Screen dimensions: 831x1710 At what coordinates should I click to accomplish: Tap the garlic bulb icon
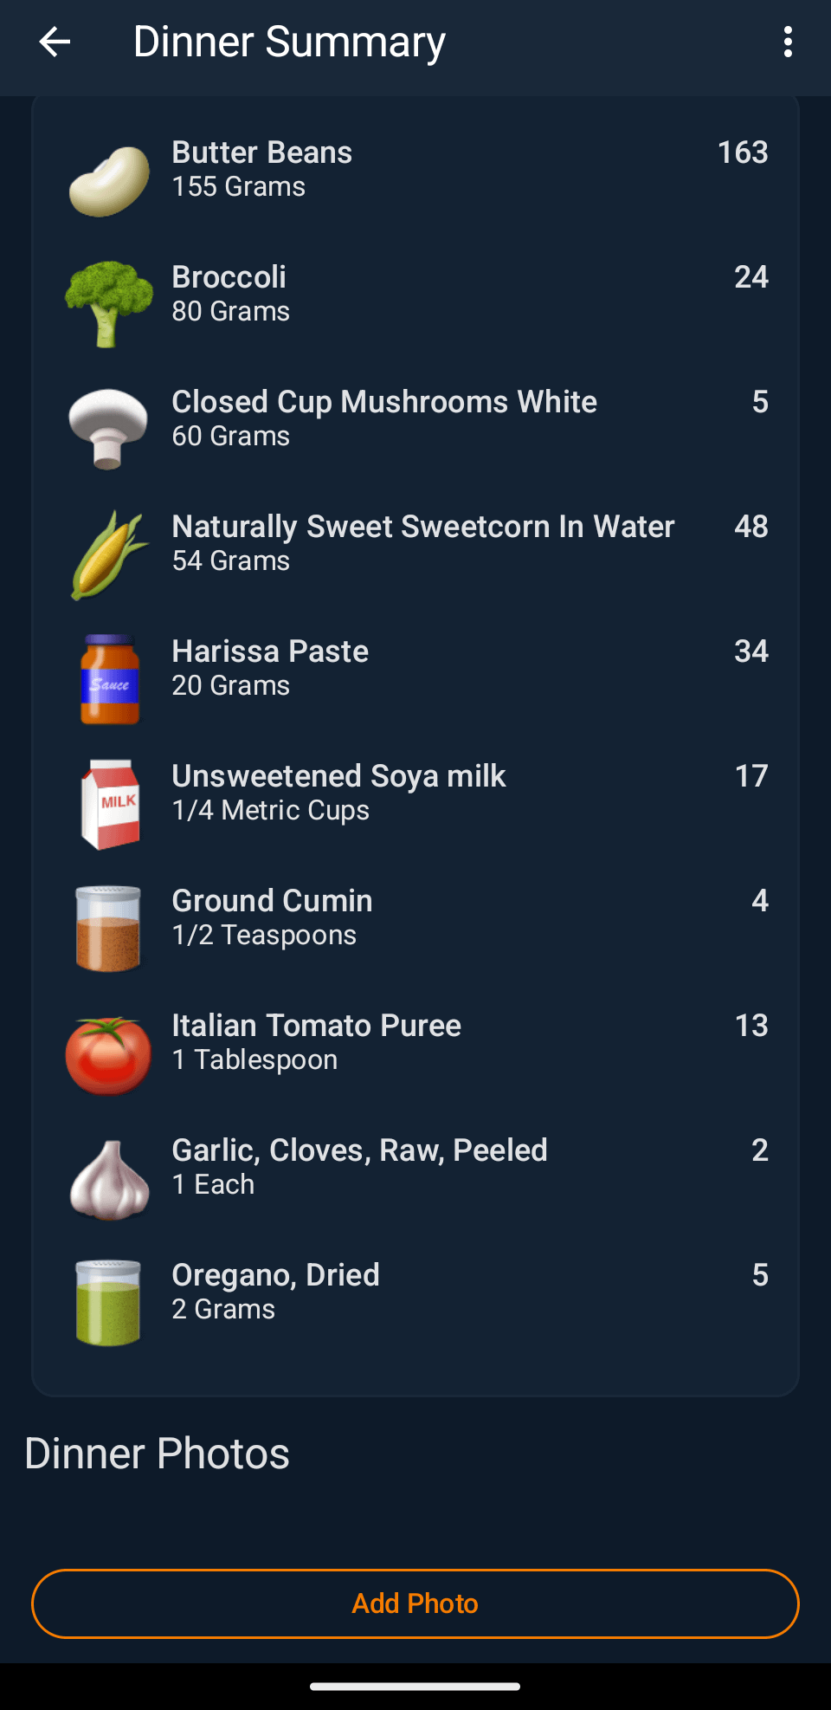109,1179
